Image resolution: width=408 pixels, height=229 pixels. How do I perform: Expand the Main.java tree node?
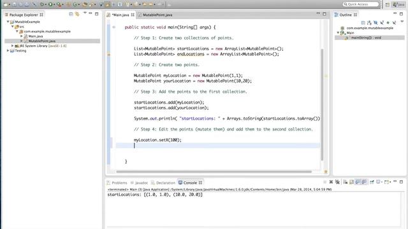coord(22,36)
